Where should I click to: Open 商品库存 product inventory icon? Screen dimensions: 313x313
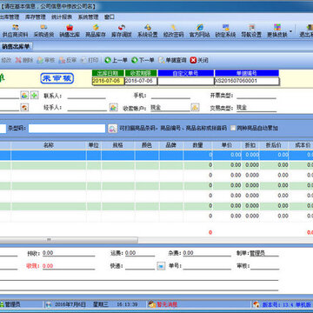[x=96, y=30]
